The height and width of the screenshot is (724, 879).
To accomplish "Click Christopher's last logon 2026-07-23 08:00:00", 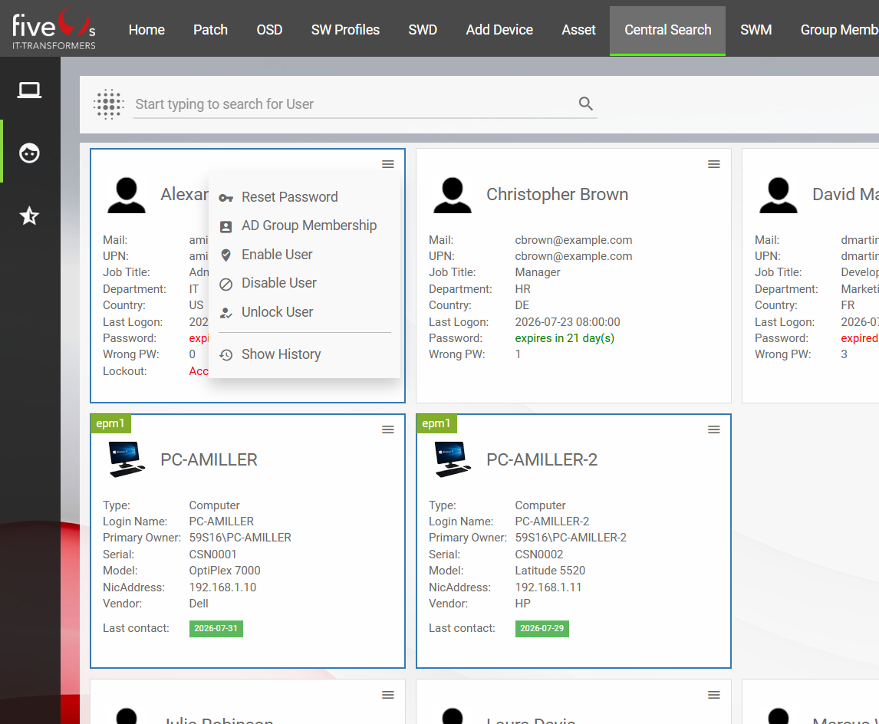I will [x=568, y=321].
